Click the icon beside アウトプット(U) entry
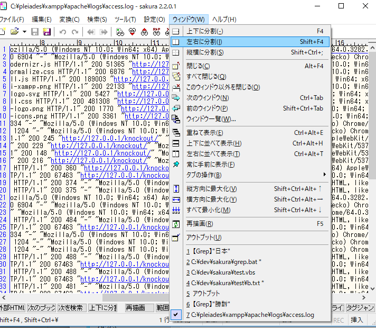 click(x=176, y=238)
